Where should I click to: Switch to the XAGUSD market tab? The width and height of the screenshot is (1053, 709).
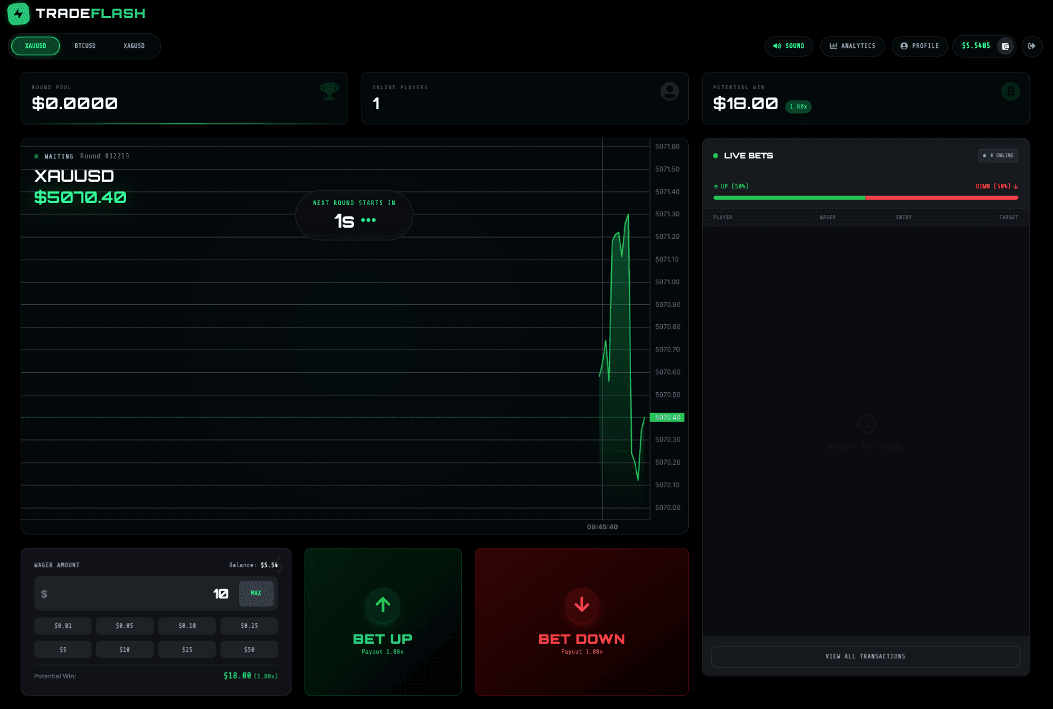pyautogui.click(x=134, y=46)
